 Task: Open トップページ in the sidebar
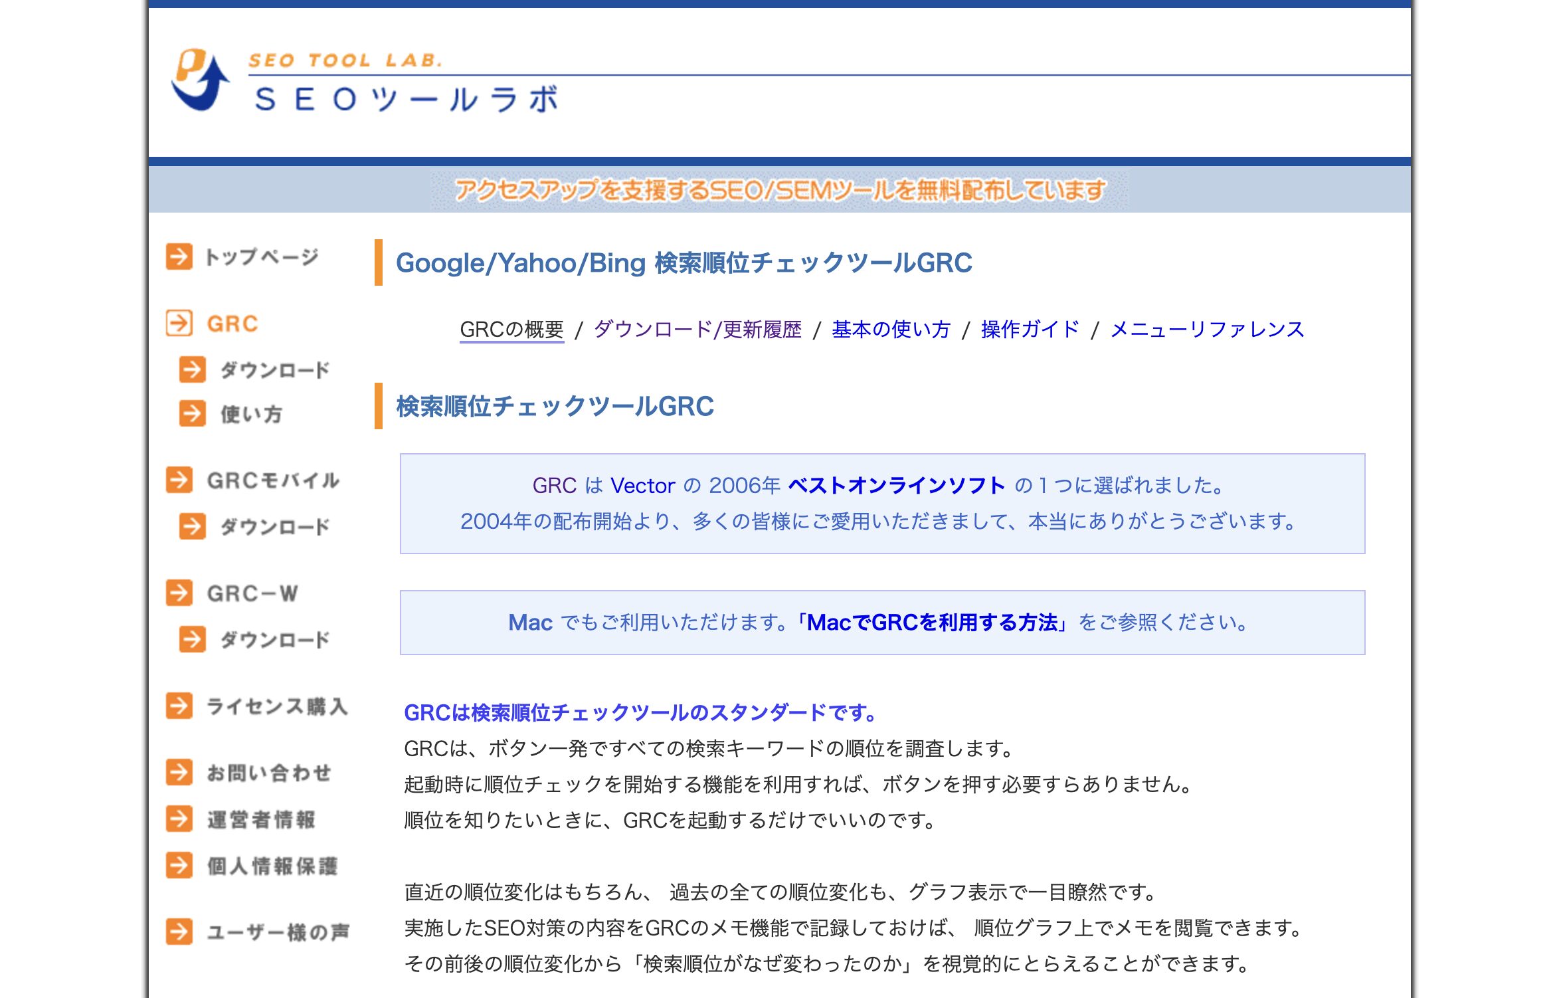tap(262, 256)
